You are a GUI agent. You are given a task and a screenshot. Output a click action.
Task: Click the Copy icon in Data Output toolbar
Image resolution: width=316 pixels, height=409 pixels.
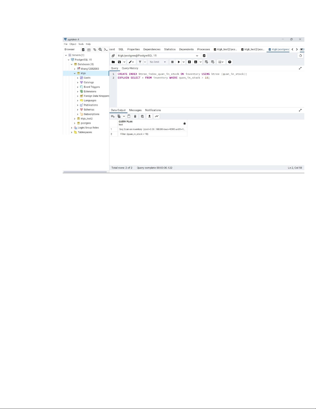[x=119, y=116]
